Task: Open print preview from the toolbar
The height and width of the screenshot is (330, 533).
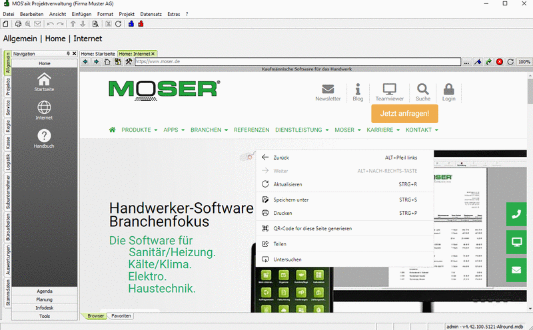Action: (x=28, y=24)
